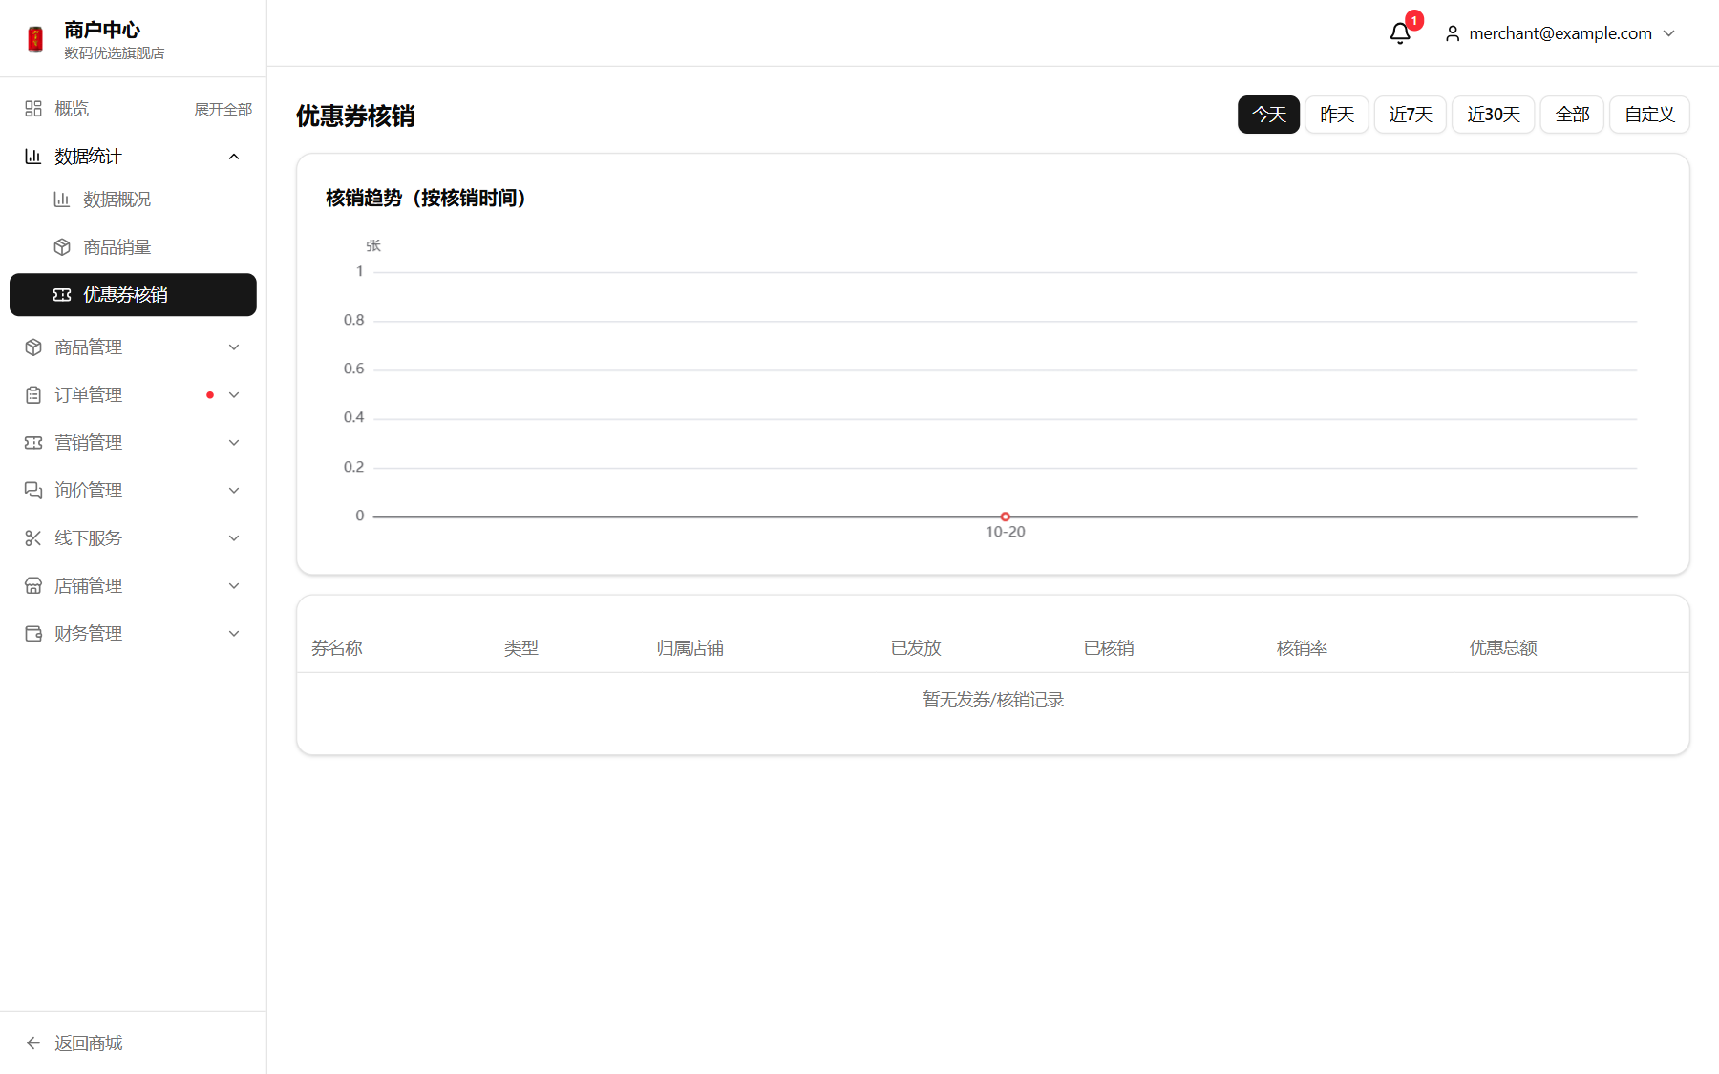Click the 商品管理 package icon
This screenshot has height=1074, width=1719.
click(33, 347)
